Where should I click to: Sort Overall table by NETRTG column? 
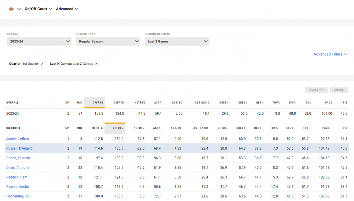click(140, 103)
